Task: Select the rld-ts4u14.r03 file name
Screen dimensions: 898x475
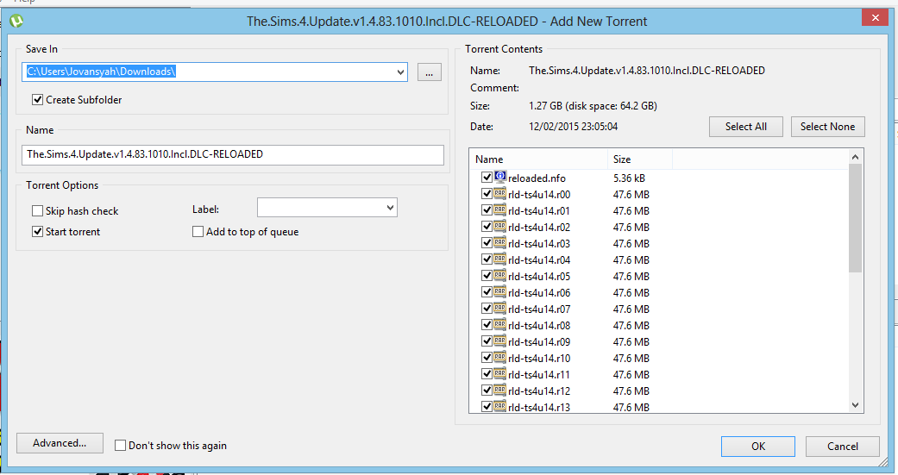Action: (x=539, y=243)
